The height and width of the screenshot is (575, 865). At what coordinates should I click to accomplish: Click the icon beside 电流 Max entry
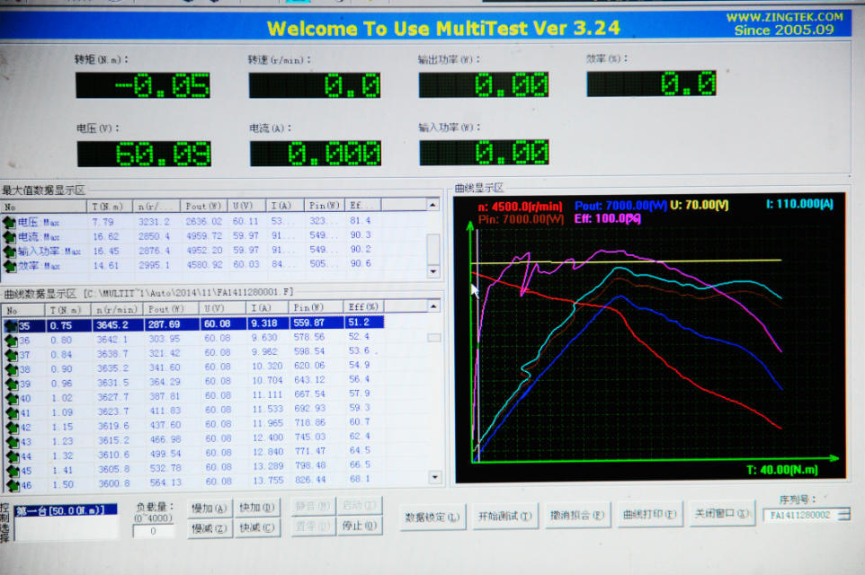point(10,236)
